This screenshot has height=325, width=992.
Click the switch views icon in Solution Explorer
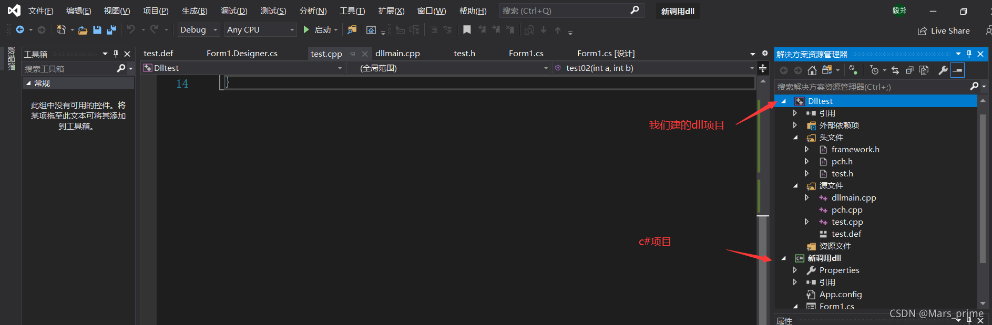click(827, 70)
